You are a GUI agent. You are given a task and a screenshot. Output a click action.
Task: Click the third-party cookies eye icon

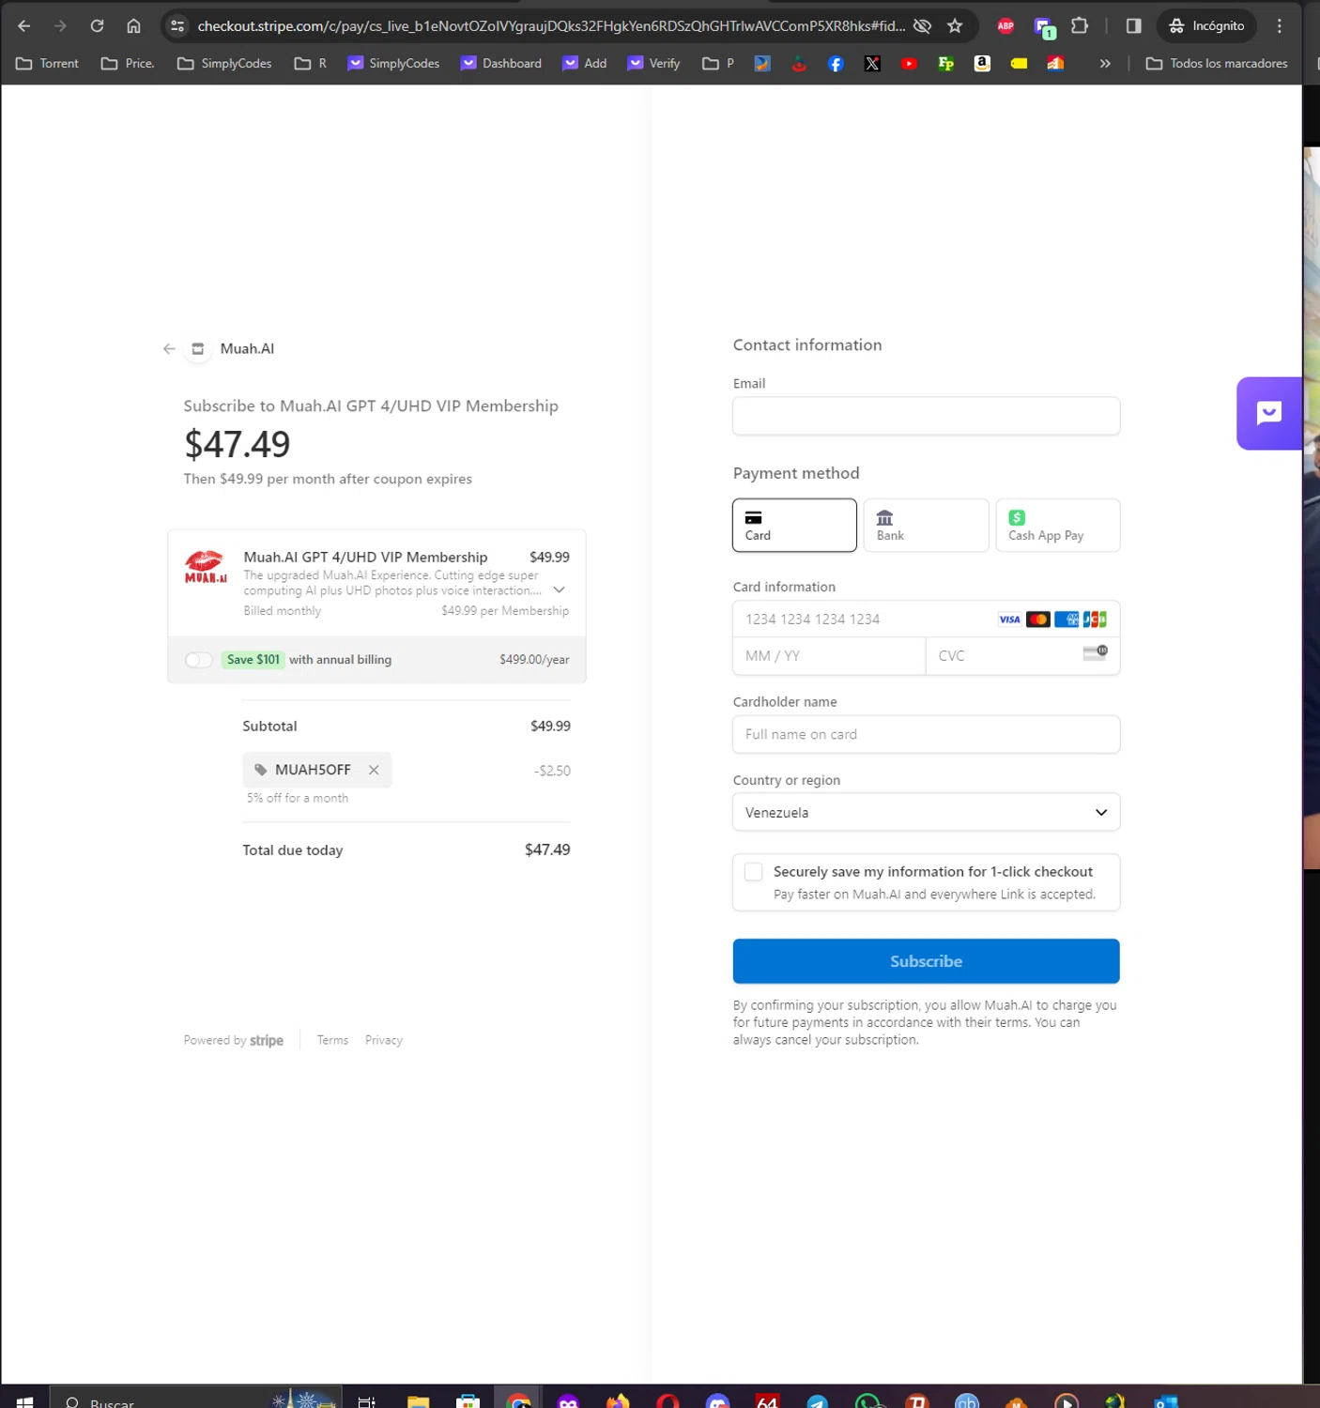[923, 26]
